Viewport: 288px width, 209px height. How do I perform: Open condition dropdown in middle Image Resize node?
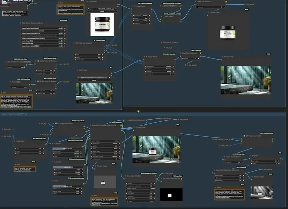click(159, 71)
